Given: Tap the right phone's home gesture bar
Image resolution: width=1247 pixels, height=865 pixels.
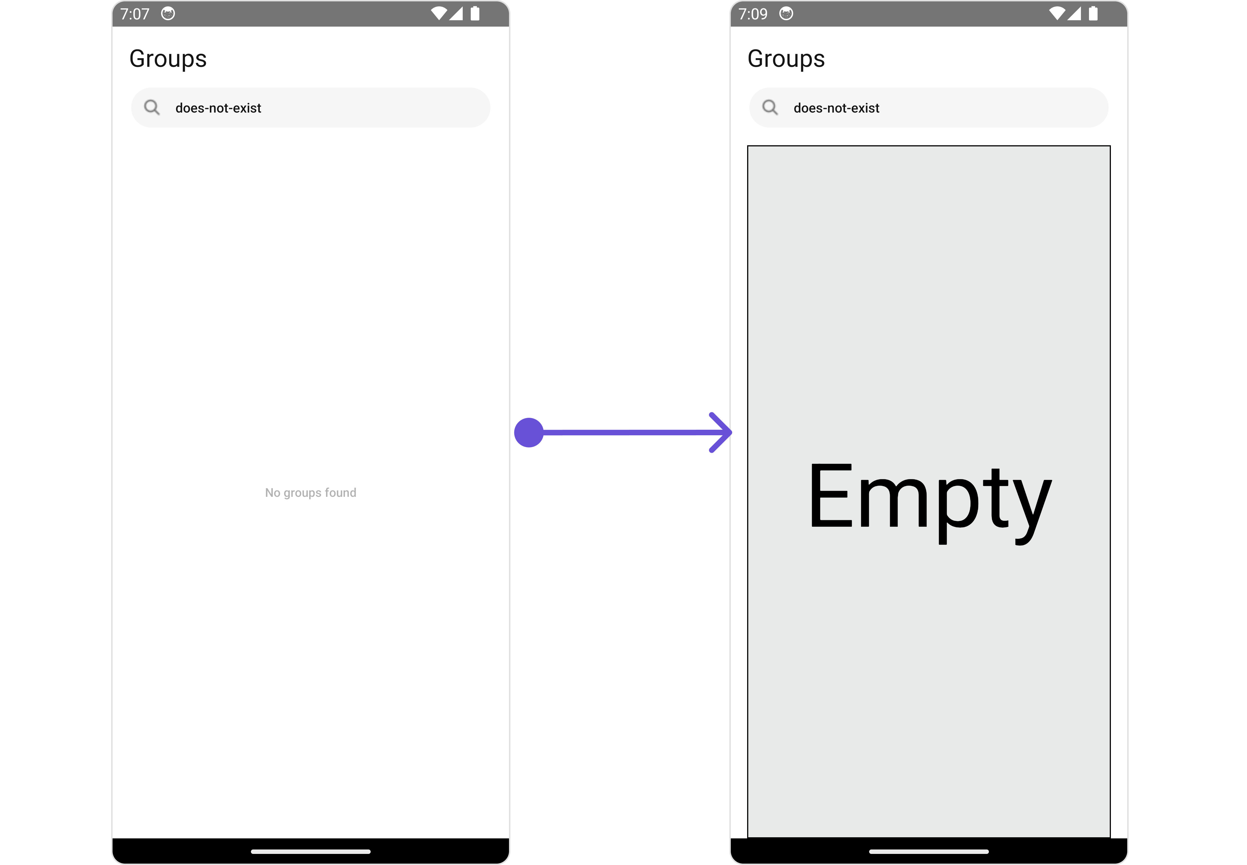Looking at the screenshot, I should click(928, 851).
